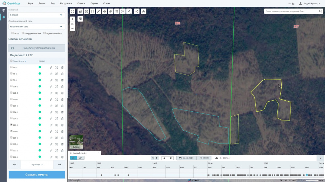This screenshot has width=325, height=182.
Task: Open the permalink chain icon
Action: coord(111,11)
